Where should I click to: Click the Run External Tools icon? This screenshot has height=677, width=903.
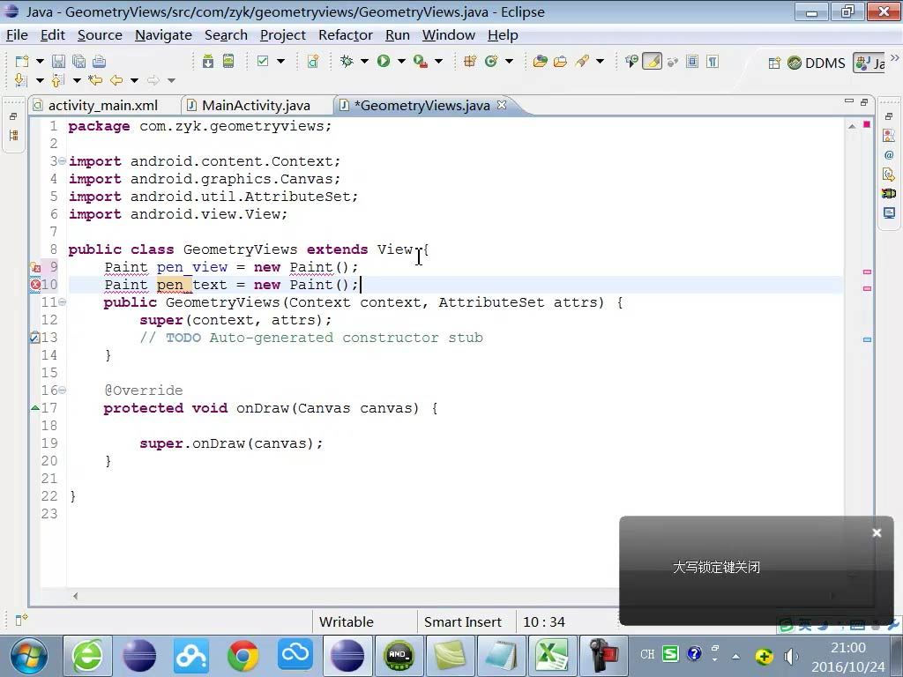421,61
